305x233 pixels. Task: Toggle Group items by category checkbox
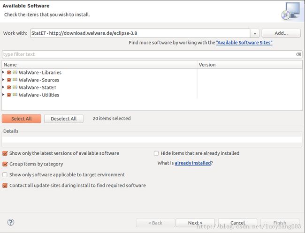pos(5,164)
